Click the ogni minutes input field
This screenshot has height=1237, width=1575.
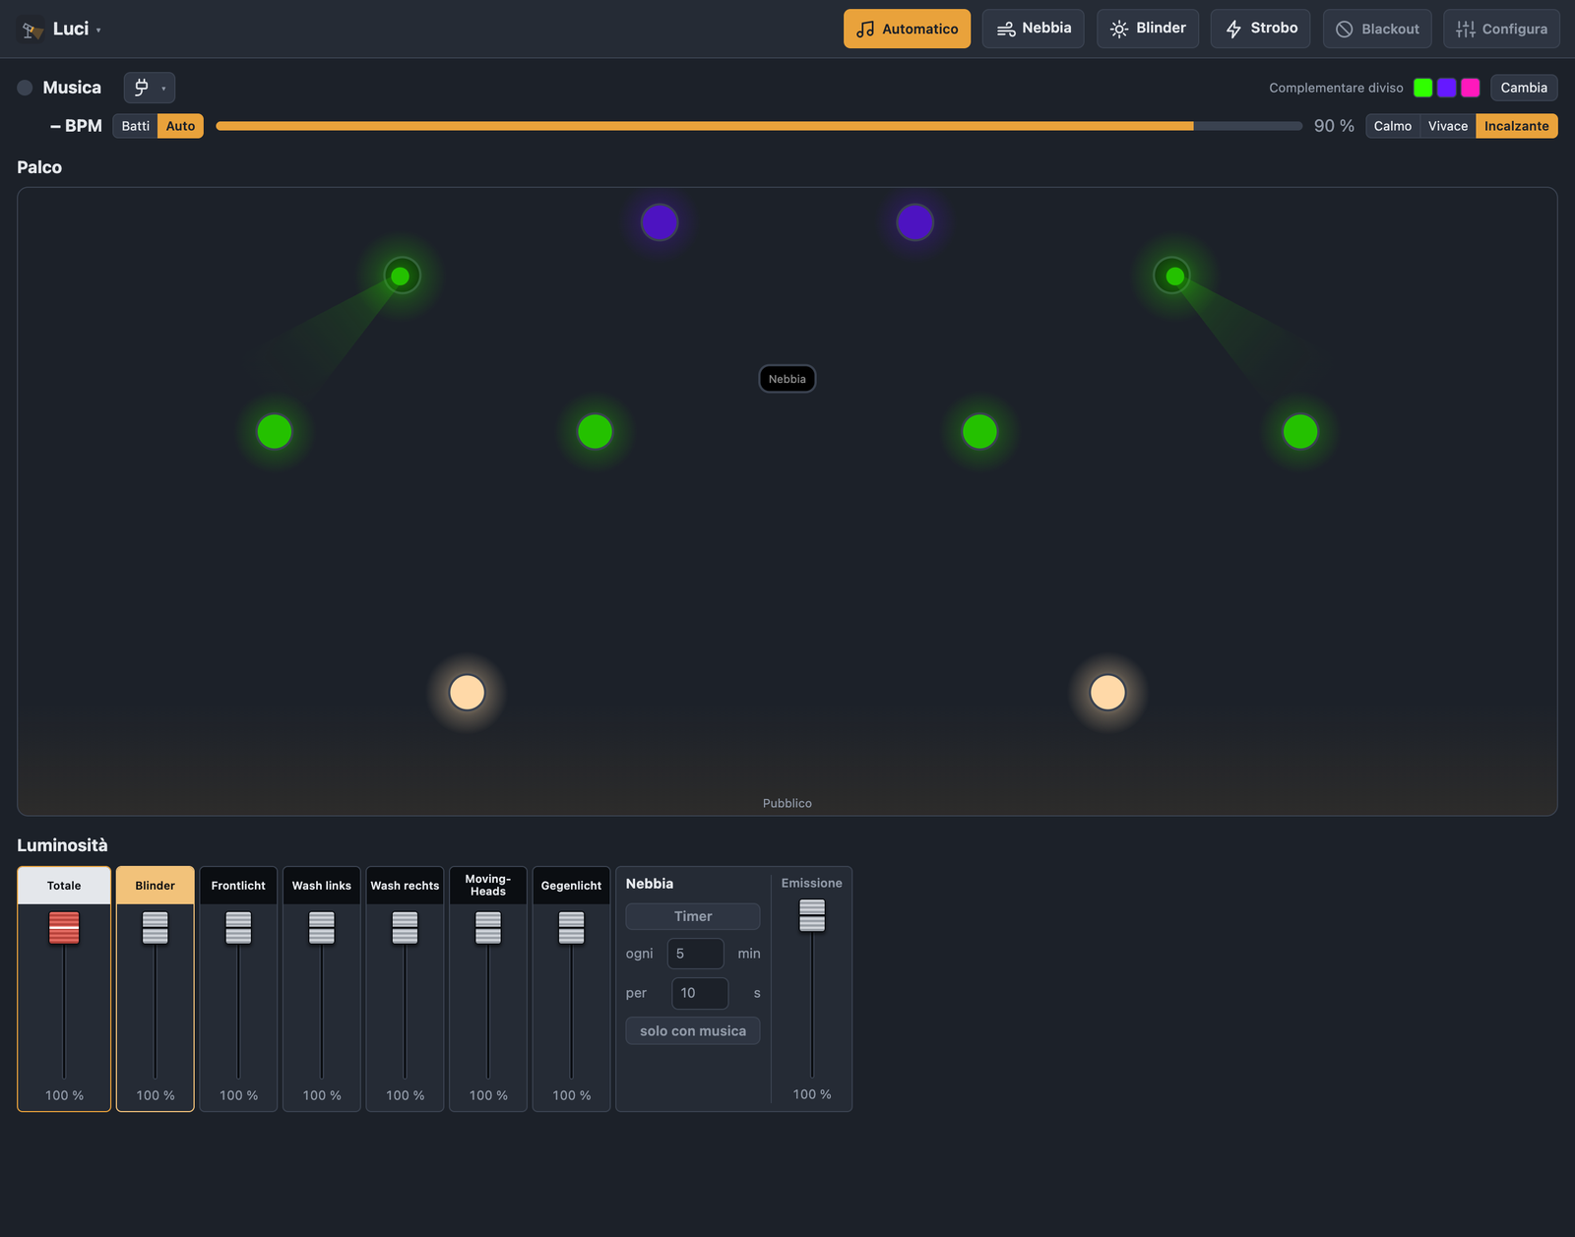pos(696,954)
